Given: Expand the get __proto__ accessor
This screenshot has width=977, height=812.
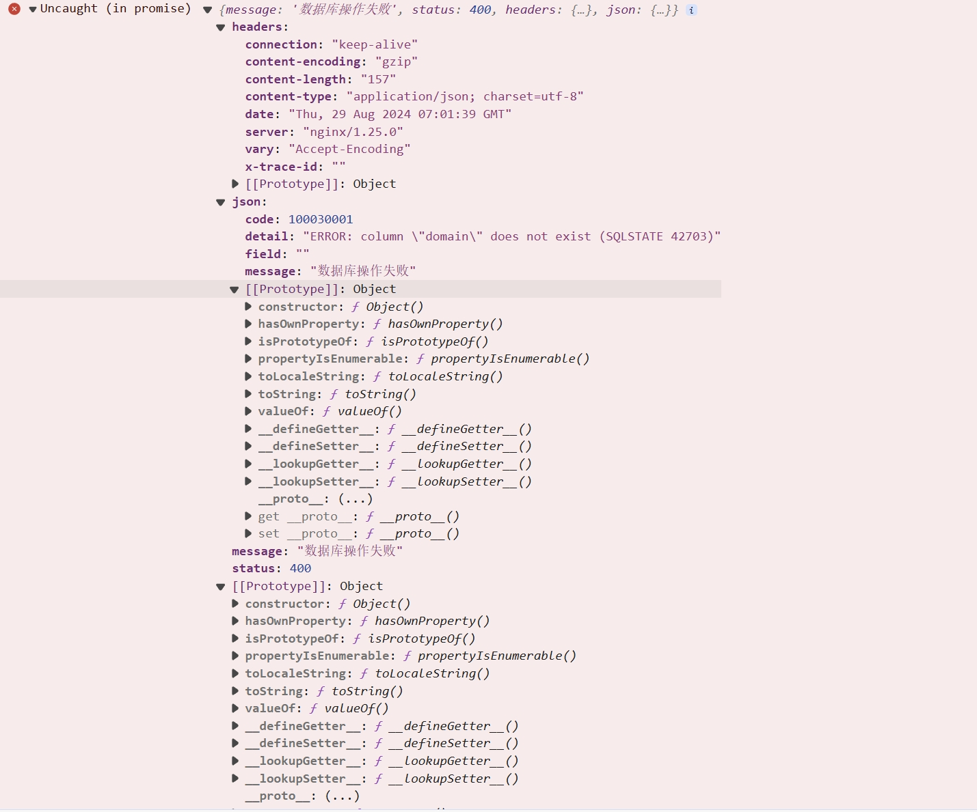Looking at the screenshot, I should pos(248,516).
